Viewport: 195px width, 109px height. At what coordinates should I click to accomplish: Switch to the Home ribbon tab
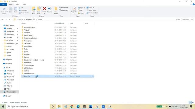[x=11, y=4]
